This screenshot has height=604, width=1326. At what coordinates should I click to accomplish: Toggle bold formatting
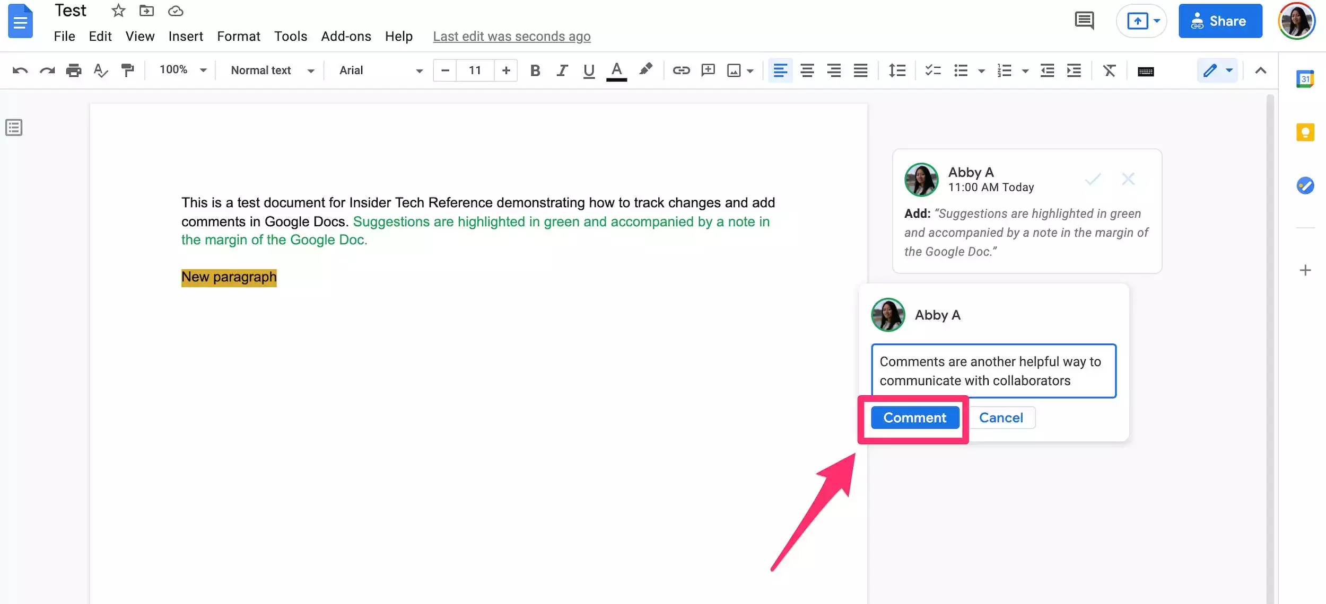click(x=535, y=70)
